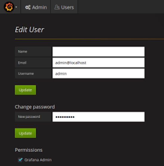This screenshot has width=164, height=166.
Task: Focus the empty Name input field
Action: click(x=99, y=51)
